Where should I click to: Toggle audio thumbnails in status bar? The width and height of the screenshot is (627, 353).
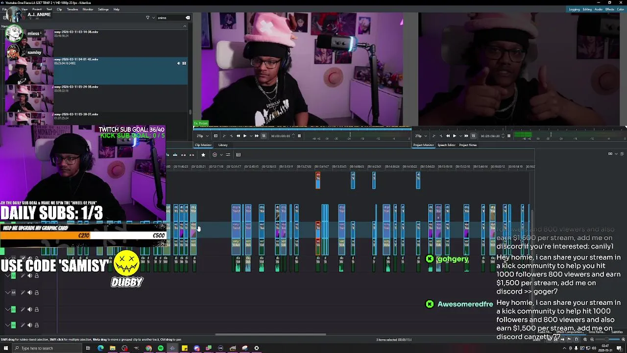click(x=563, y=339)
